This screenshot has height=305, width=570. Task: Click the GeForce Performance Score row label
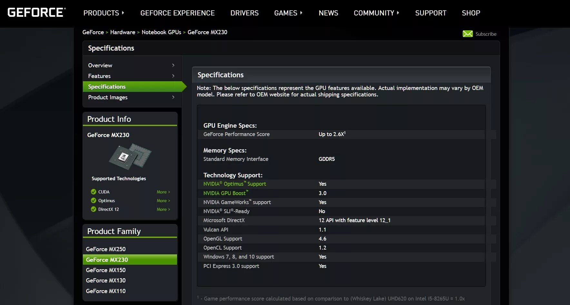point(236,134)
